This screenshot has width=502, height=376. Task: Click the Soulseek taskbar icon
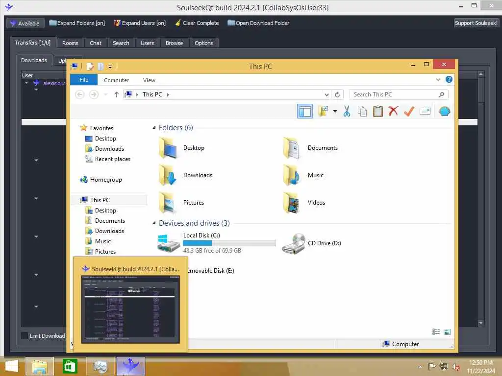tap(131, 366)
